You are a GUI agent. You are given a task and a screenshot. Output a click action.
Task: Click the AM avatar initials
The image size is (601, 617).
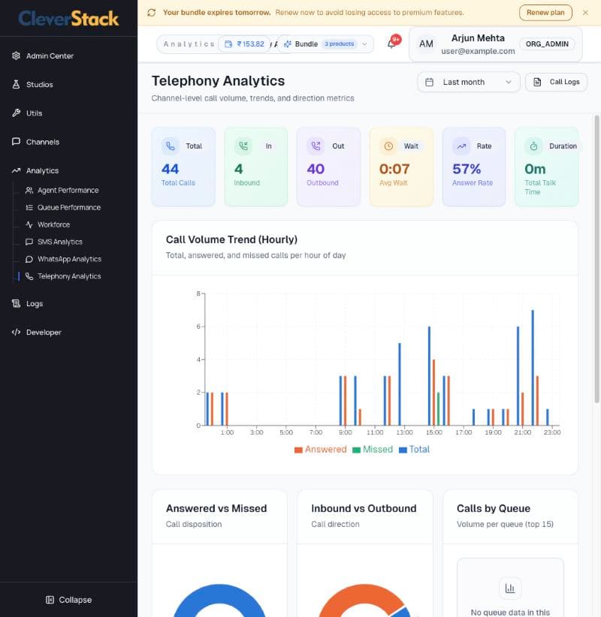click(x=426, y=44)
